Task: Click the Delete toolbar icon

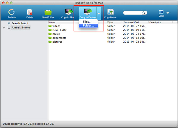Action: [30, 12]
